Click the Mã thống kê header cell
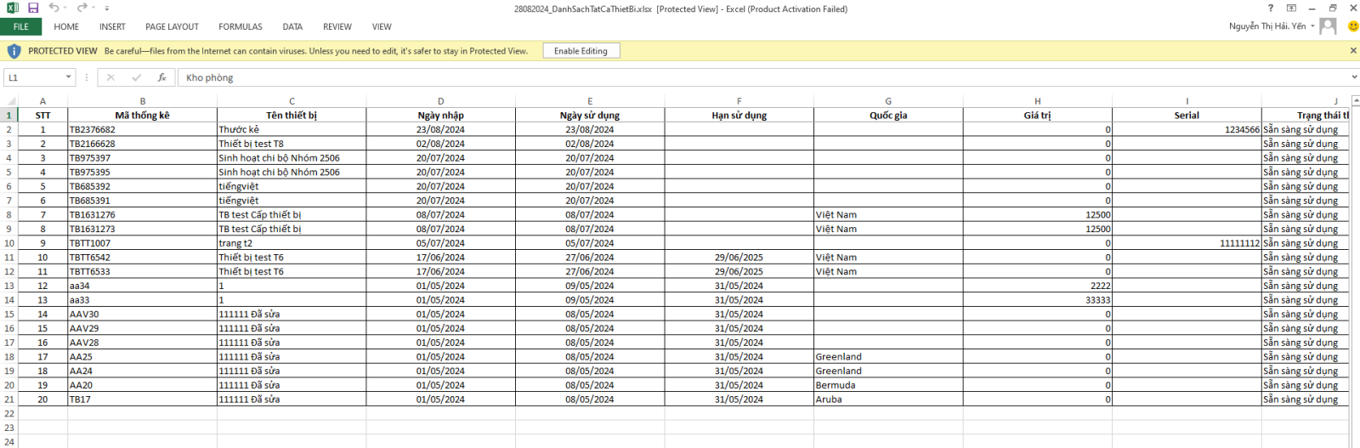1360x448 pixels. point(142,116)
